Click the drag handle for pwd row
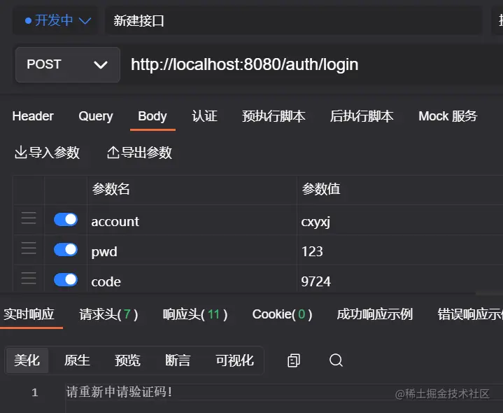503x413 pixels. click(x=29, y=248)
